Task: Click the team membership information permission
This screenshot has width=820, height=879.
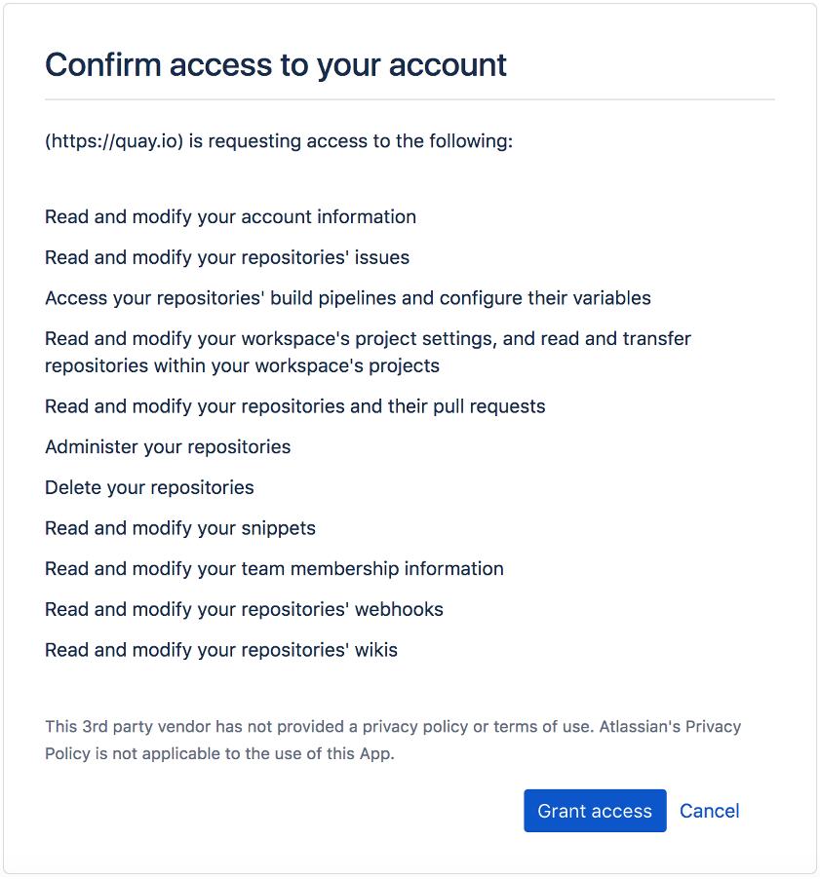Action: pyautogui.click(x=274, y=568)
